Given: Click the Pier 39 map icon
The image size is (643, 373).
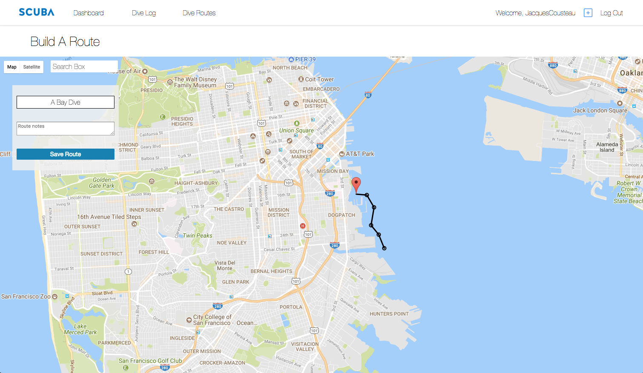Looking at the screenshot, I should [x=291, y=59].
